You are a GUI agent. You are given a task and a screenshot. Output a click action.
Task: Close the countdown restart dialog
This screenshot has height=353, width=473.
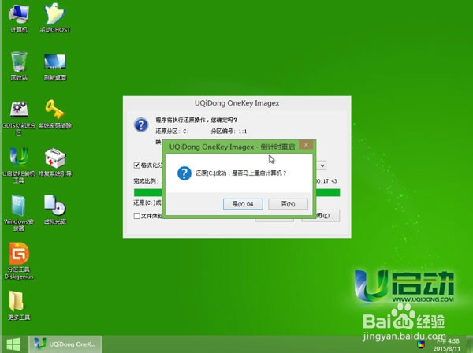pos(306,145)
